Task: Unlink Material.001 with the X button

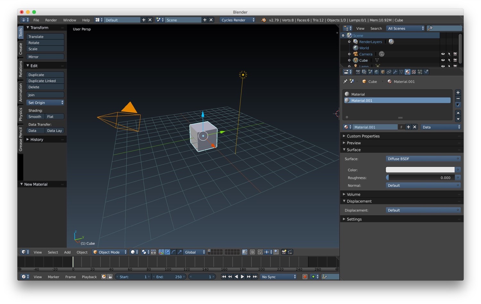Action: click(x=415, y=127)
